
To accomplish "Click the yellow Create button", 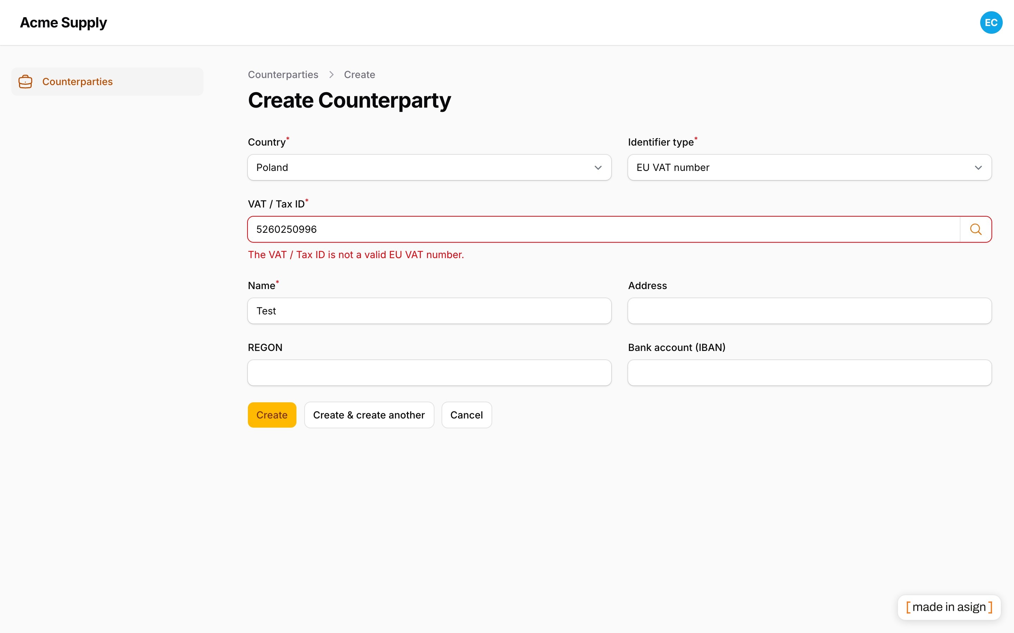I will click(272, 415).
